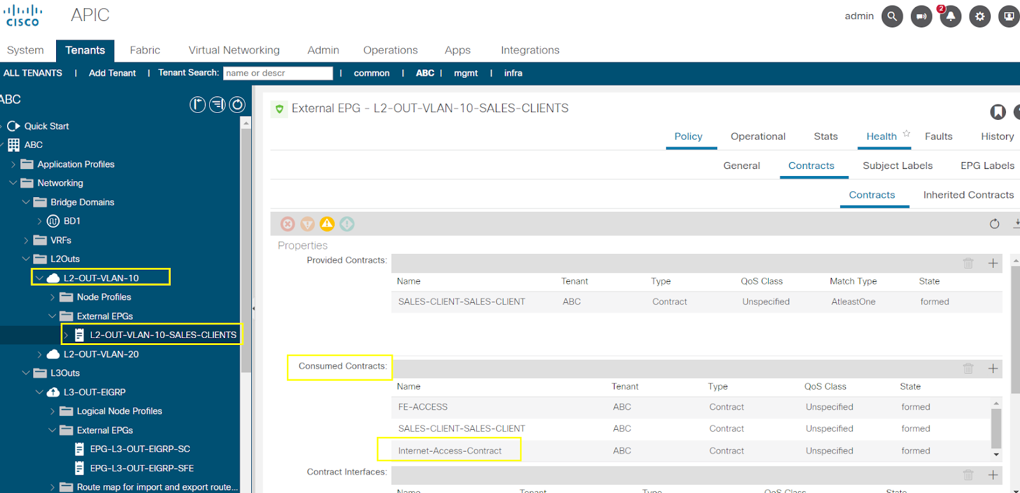This screenshot has height=493, width=1020.
Task: Expand the VRFs folder
Action: coord(26,240)
